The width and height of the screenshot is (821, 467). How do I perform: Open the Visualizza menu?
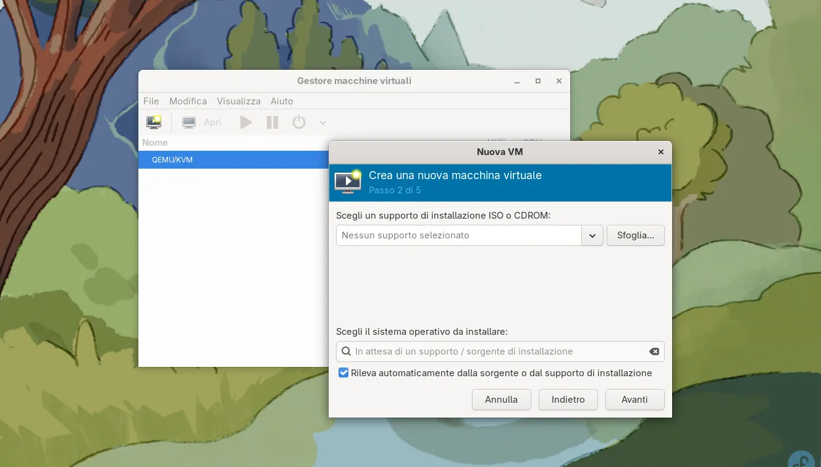coord(238,101)
